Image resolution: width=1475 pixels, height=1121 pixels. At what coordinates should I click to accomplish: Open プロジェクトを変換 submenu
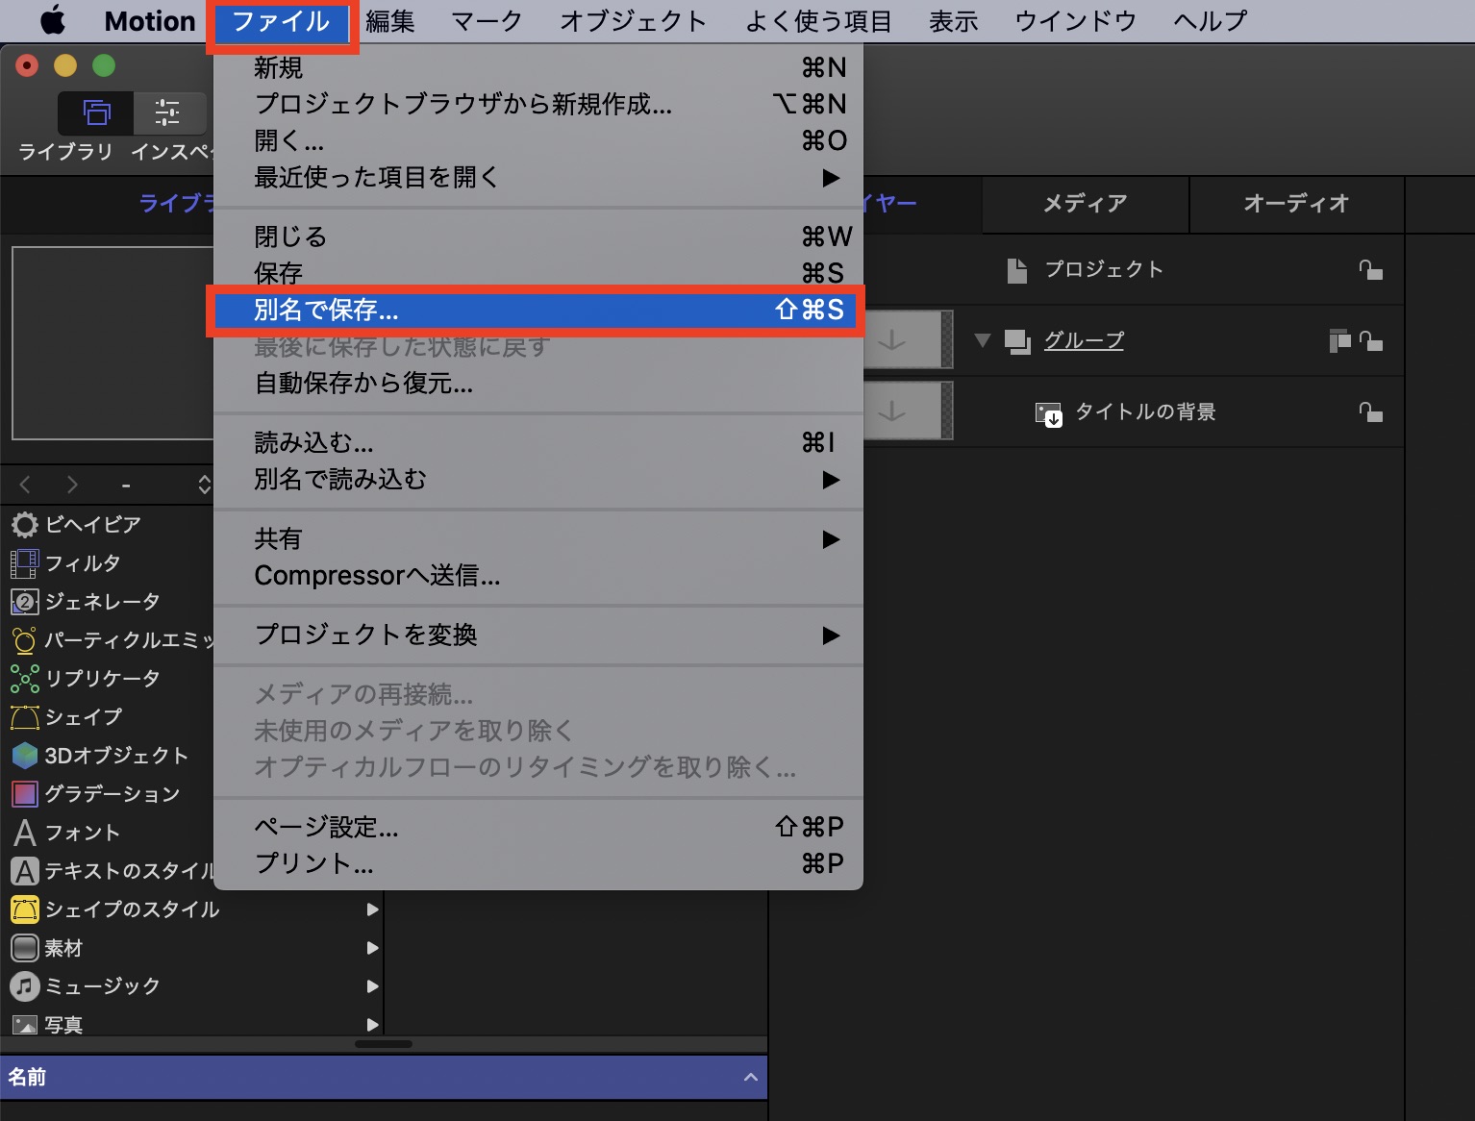click(538, 635)
